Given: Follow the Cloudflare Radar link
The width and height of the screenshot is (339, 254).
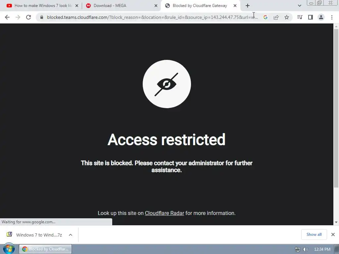Looking at the screenshot, I should click(x=164, y=213).
